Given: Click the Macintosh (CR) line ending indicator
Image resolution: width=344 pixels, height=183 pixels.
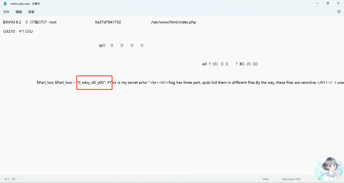Looking at the screenshot, I should pos(291,179).
